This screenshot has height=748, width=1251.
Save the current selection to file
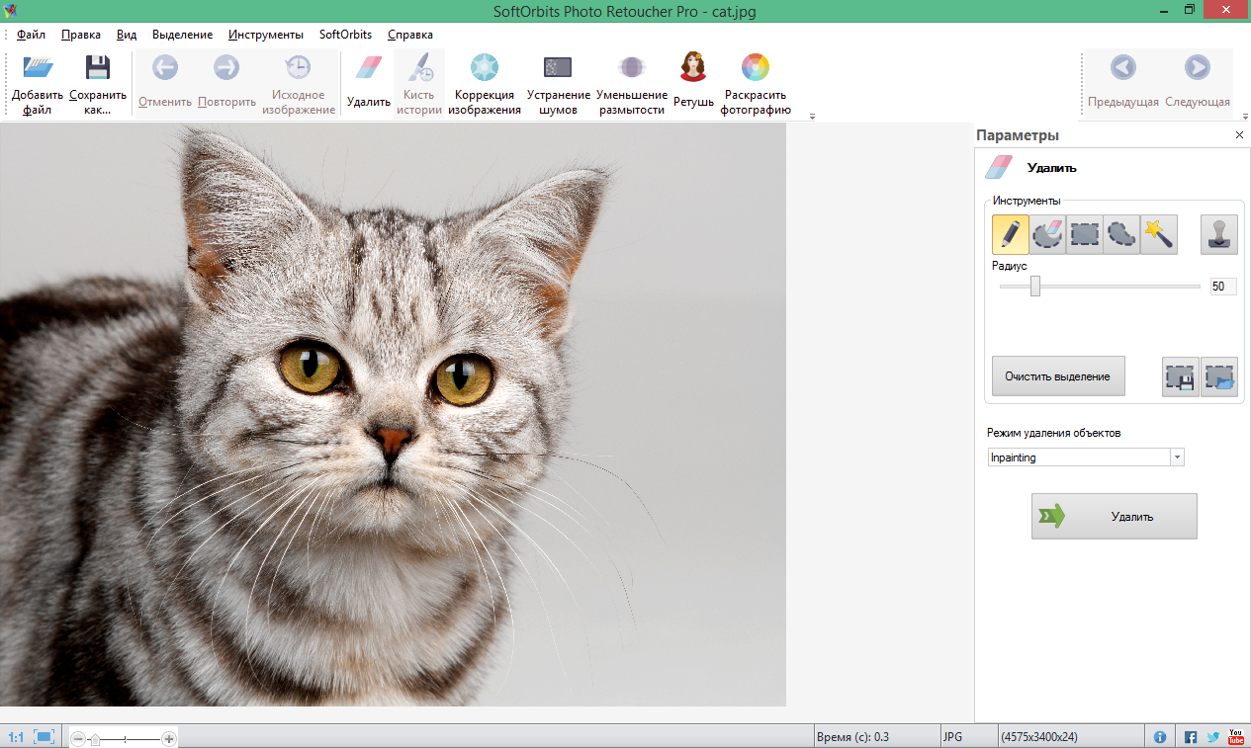[x=1179, y=376]
